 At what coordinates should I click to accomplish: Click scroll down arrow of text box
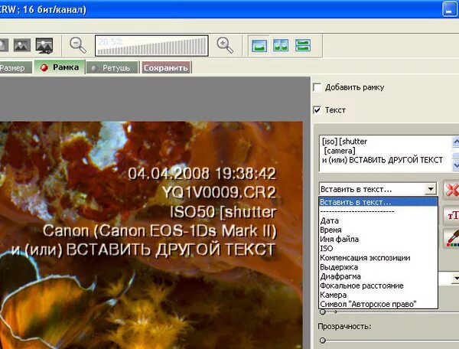coord(456,165)
